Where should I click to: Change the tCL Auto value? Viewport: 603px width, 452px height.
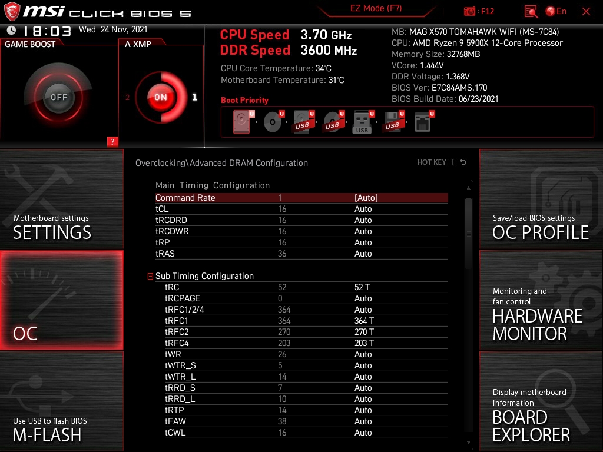[x=363, y=209]
